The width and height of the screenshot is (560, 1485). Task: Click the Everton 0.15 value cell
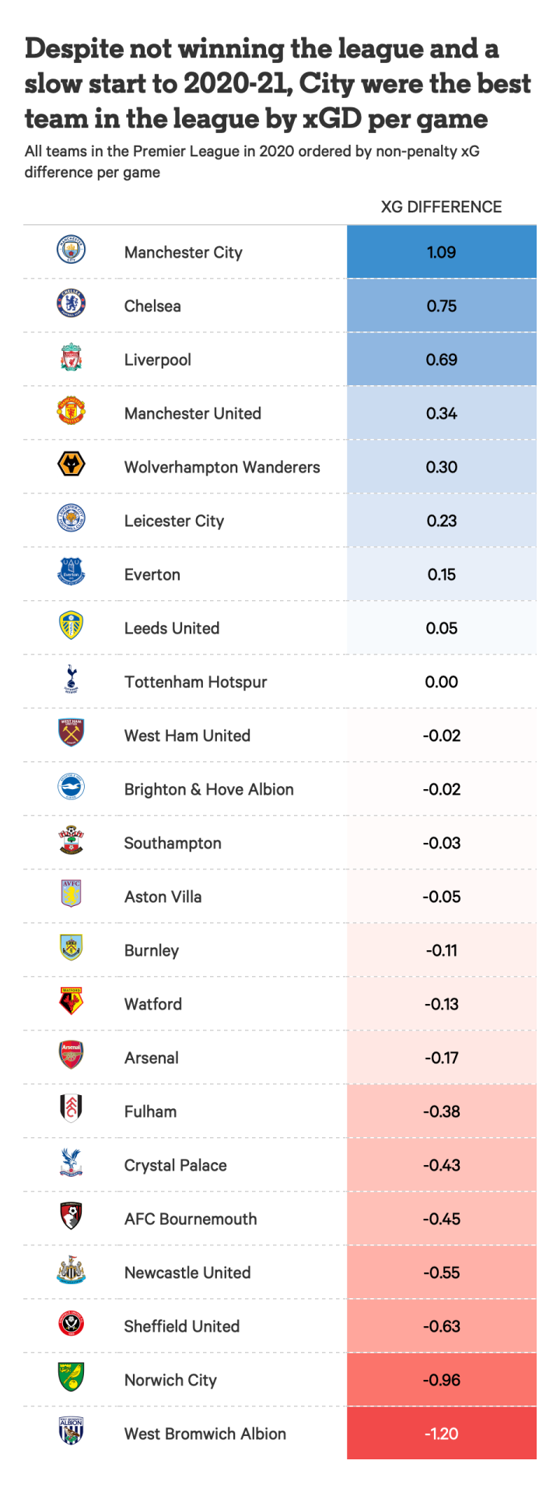pyautogui.click(x=441, y=574)
